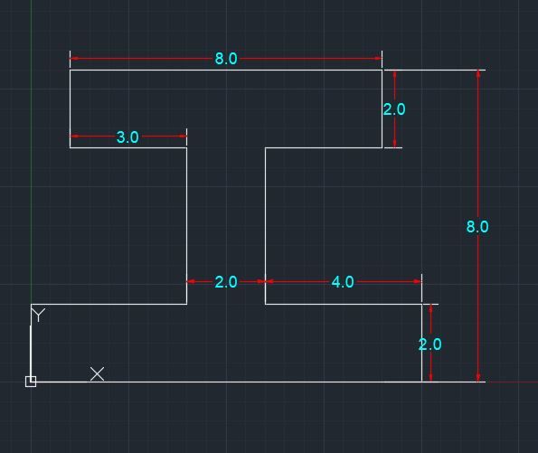The image size is (538, 453).
Task: Click the right arrowhead of the top 8.0 dimension
Action: pos(378,59)
